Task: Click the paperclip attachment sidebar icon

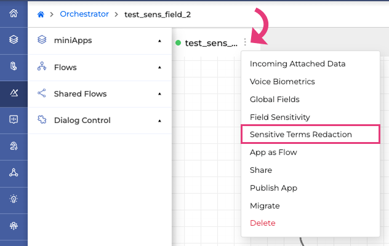Action: [14, 66]
